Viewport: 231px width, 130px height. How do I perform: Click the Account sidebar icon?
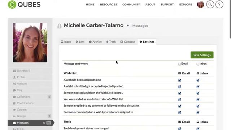14,84
